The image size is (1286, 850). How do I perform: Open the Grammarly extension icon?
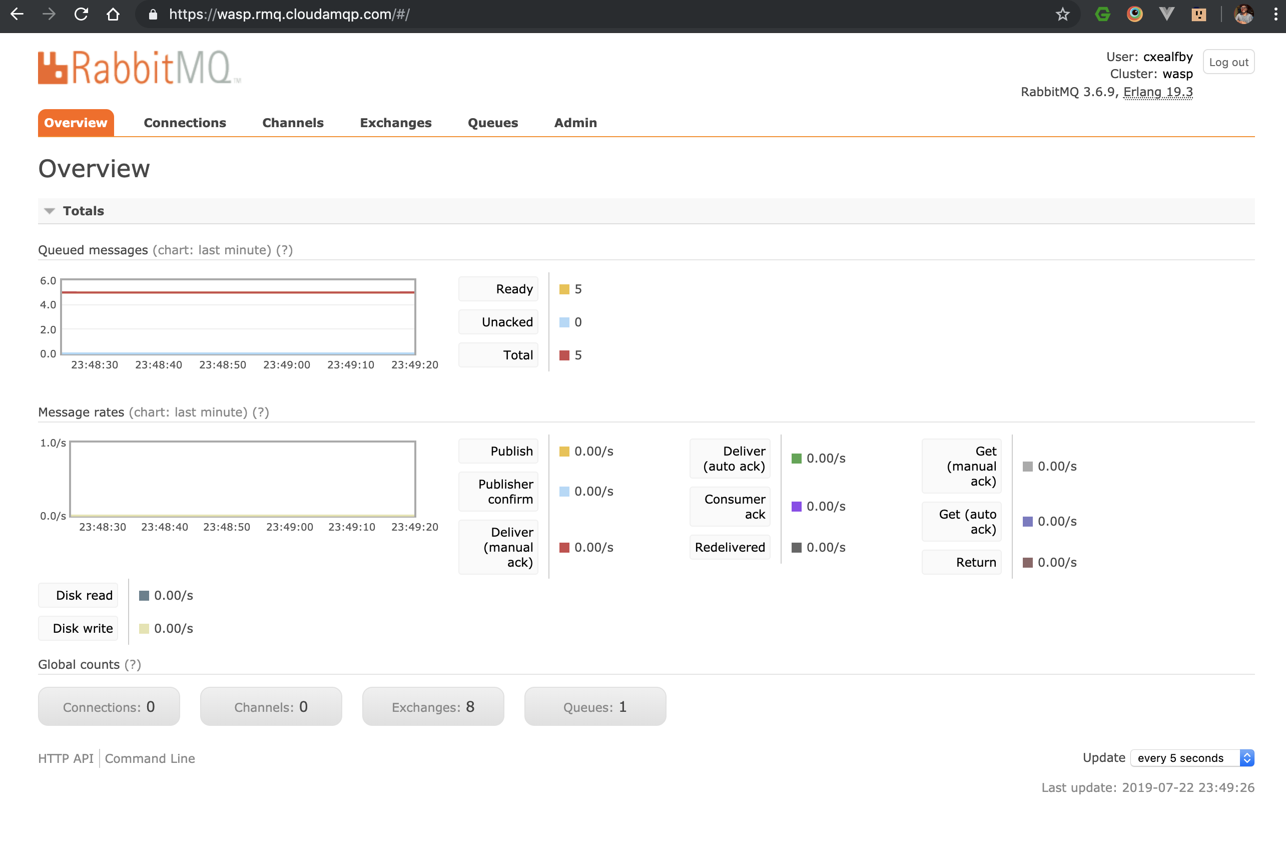click(x=1102, y=14)
